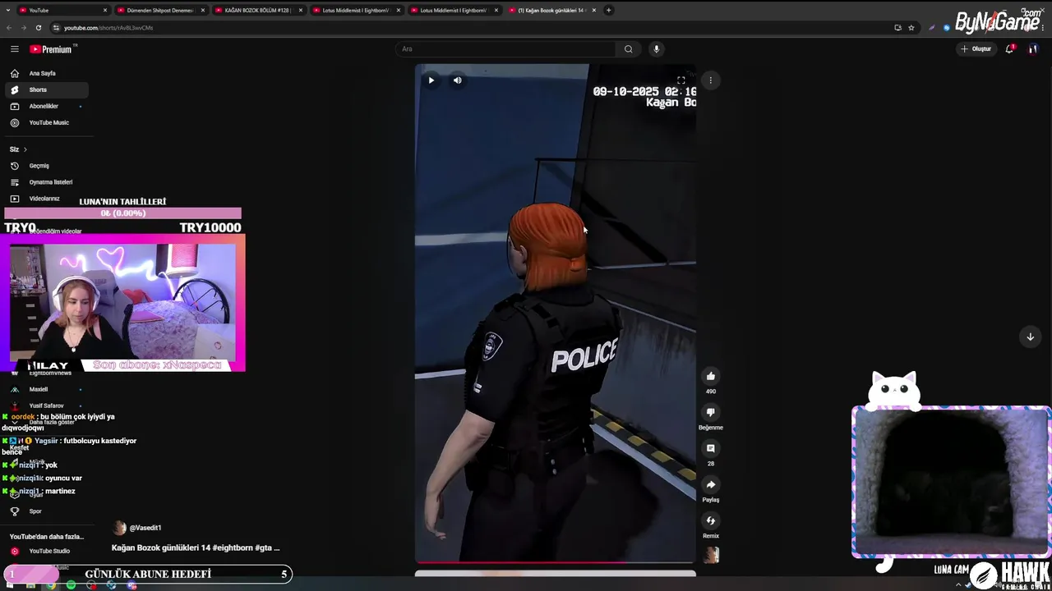Dislike the Shorts video (Beğenme)
This screenshot has width=1052, height=591.
[x=711, y=412]
